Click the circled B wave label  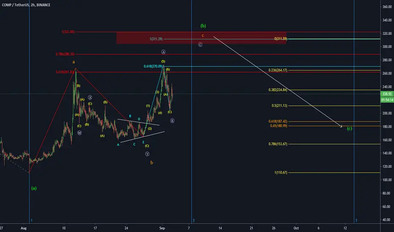point(172,121)
